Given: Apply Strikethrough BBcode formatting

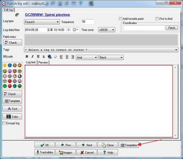Looking at the screenshot, I should [x=44, y=57].
